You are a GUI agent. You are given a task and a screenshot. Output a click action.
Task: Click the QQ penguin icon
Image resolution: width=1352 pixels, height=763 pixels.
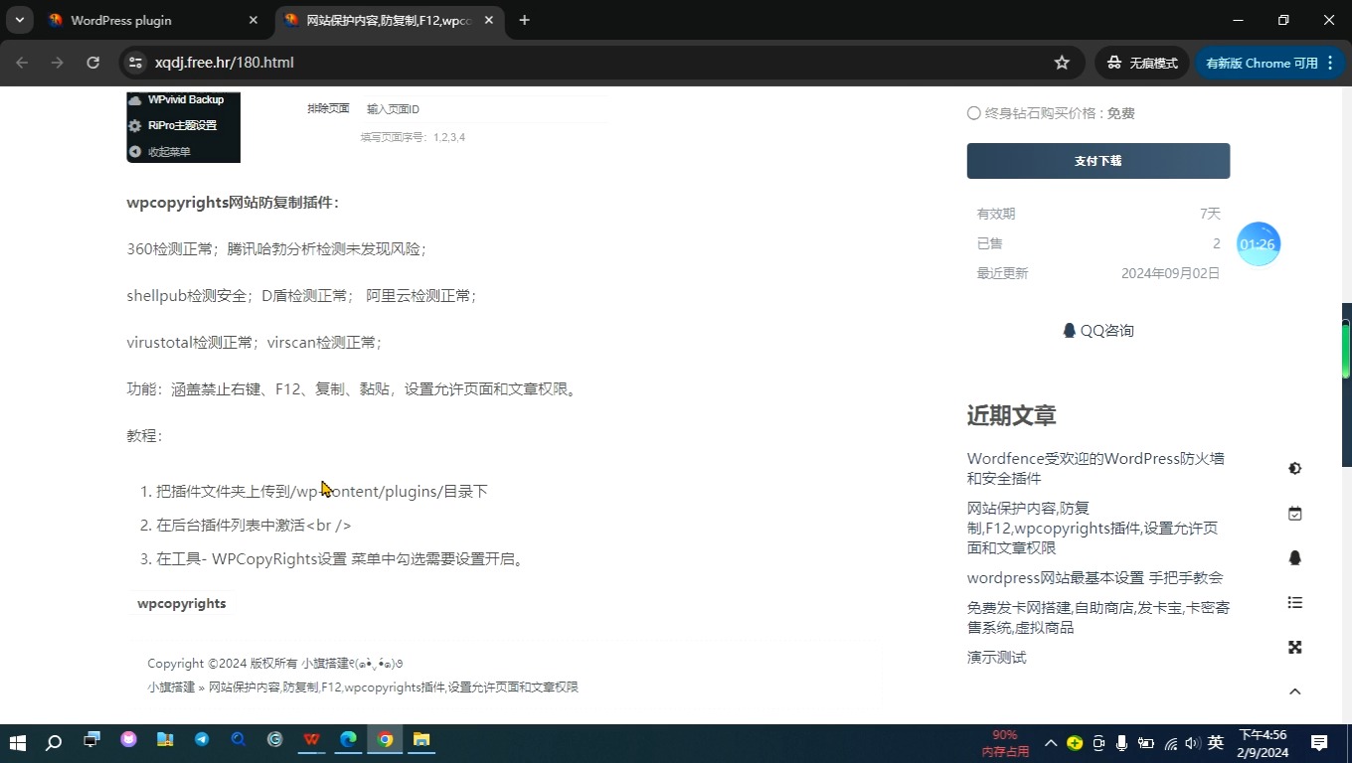click(1294, 557)
